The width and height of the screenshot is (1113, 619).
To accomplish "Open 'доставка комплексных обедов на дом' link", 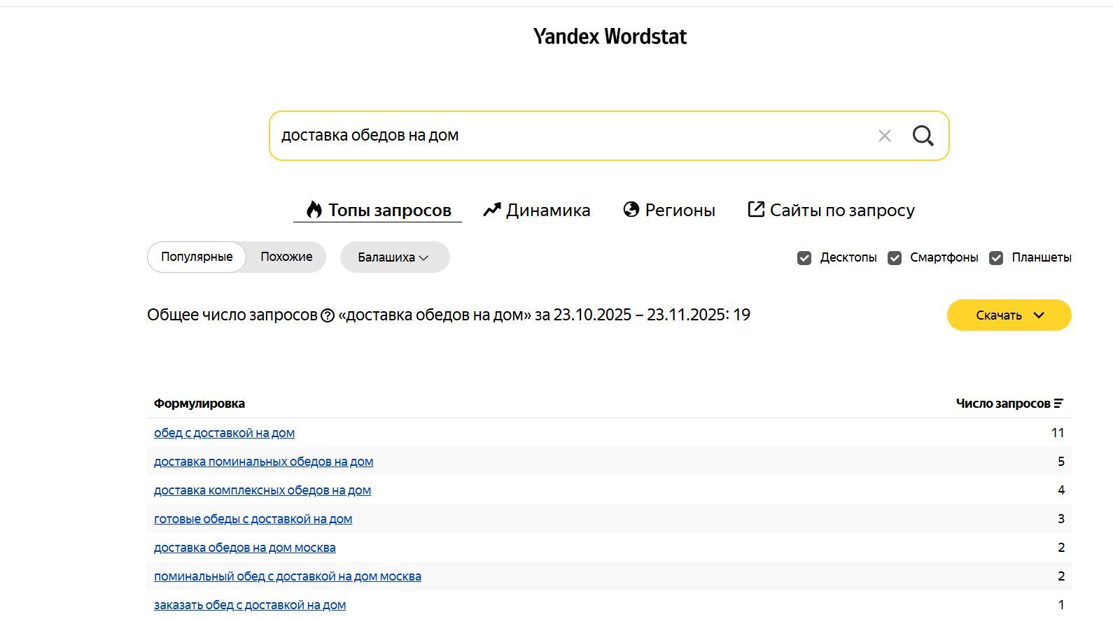I will pos(262,490).
